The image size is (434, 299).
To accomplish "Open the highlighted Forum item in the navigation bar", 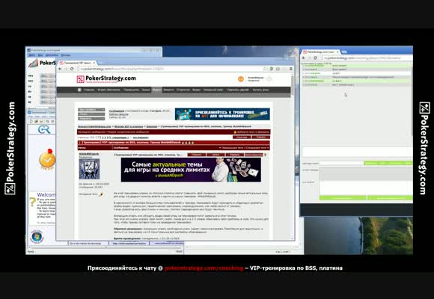I will 156,90.
